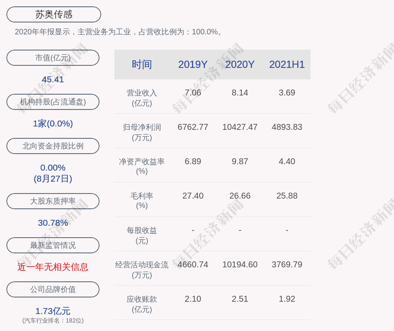Screen dimensions: 394x331
Task: Click the red 近一年无相关信息 text
Action: (x=53, y=267)
